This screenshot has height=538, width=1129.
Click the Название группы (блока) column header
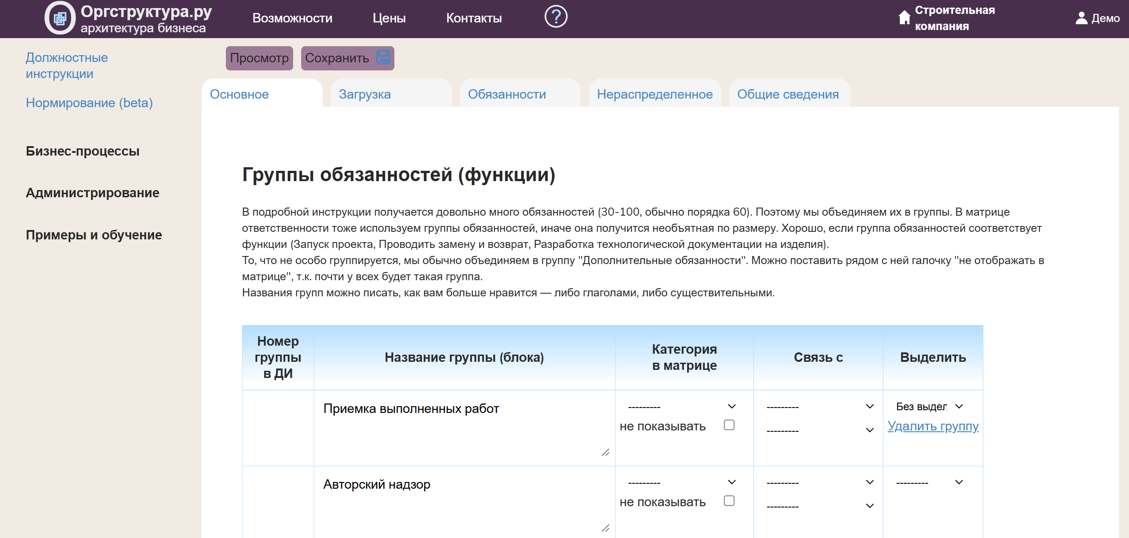pos(464,357)
